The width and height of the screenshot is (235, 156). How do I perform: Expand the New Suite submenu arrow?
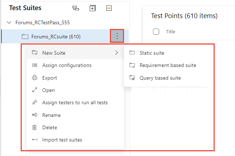click(x=116, y=53)
